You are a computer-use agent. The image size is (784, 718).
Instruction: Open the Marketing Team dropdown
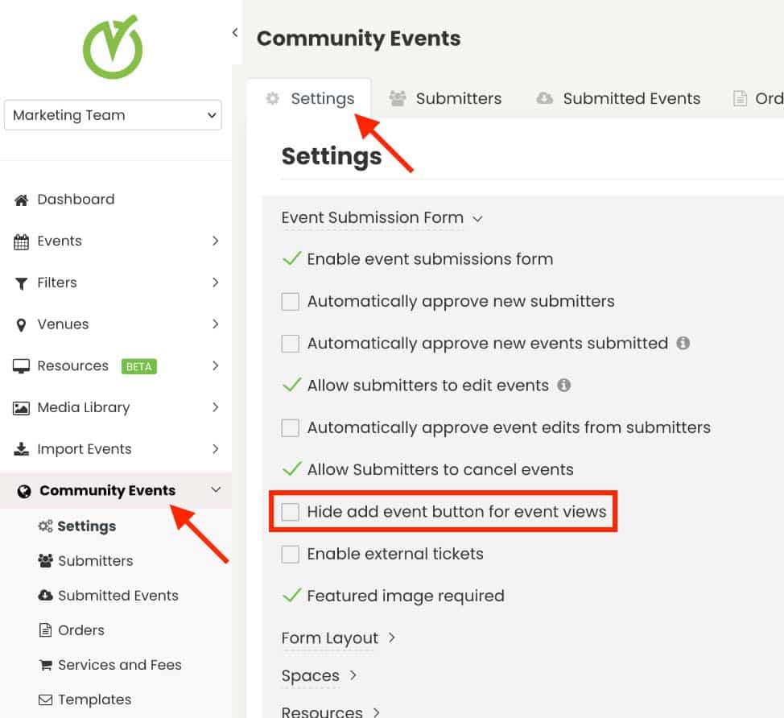[113, 115]
